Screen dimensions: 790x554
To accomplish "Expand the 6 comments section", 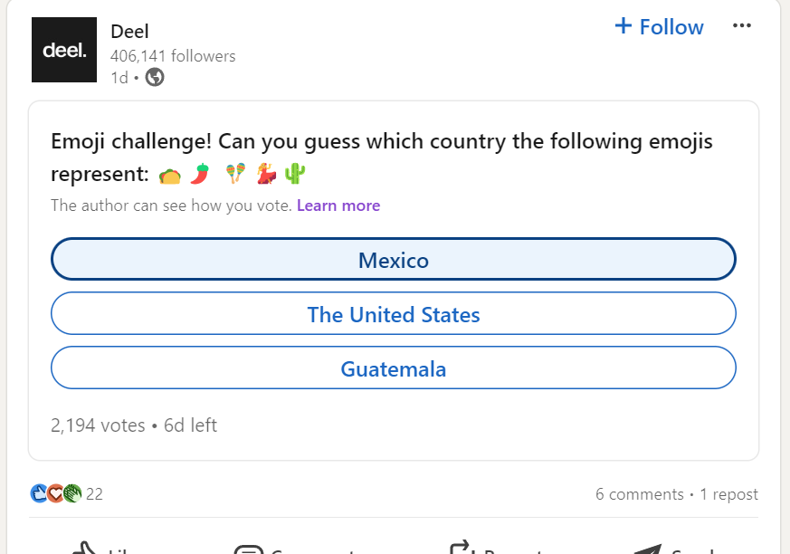I will pos(639,494).
